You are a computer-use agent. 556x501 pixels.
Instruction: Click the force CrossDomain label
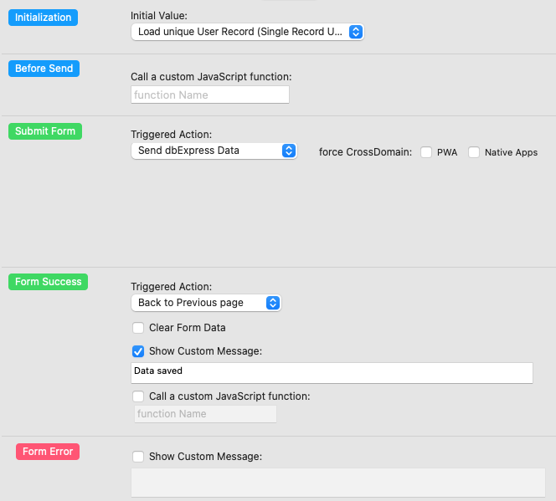[x=365, y=152]
